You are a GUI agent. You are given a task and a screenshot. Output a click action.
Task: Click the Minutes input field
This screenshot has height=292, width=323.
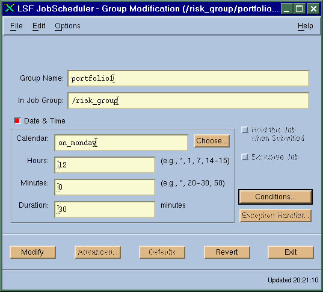pos(105,187)
